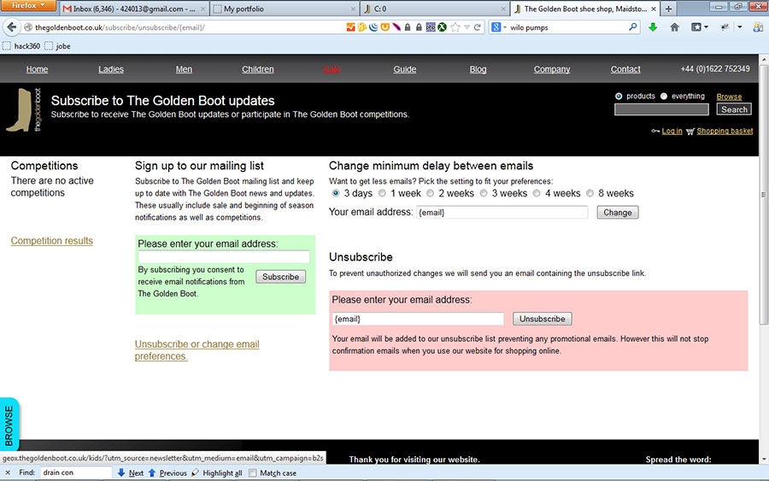Click the Unsubscribe button
The height and width of the screenshot is (481, 769).
tap(542, 319)
